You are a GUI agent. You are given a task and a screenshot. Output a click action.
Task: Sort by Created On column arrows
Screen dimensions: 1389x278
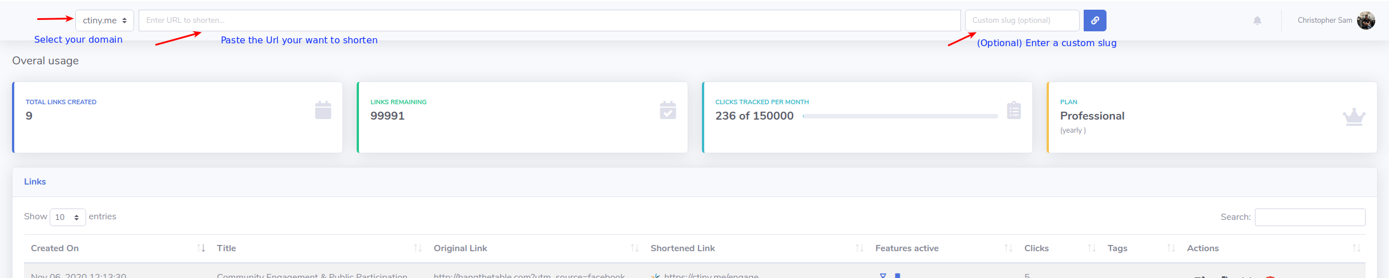tap(201, 248)
